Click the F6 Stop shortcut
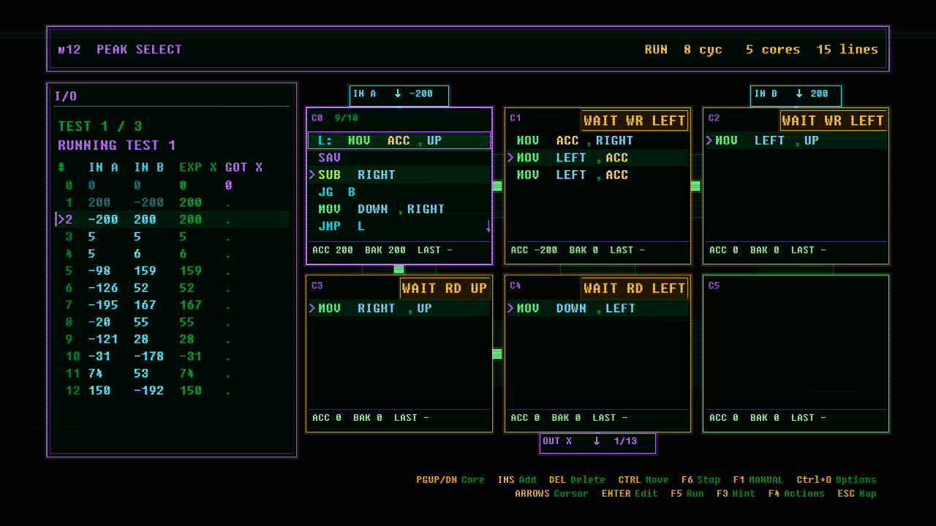This screenshot has height=526, width=936. [x=701, y=480]
